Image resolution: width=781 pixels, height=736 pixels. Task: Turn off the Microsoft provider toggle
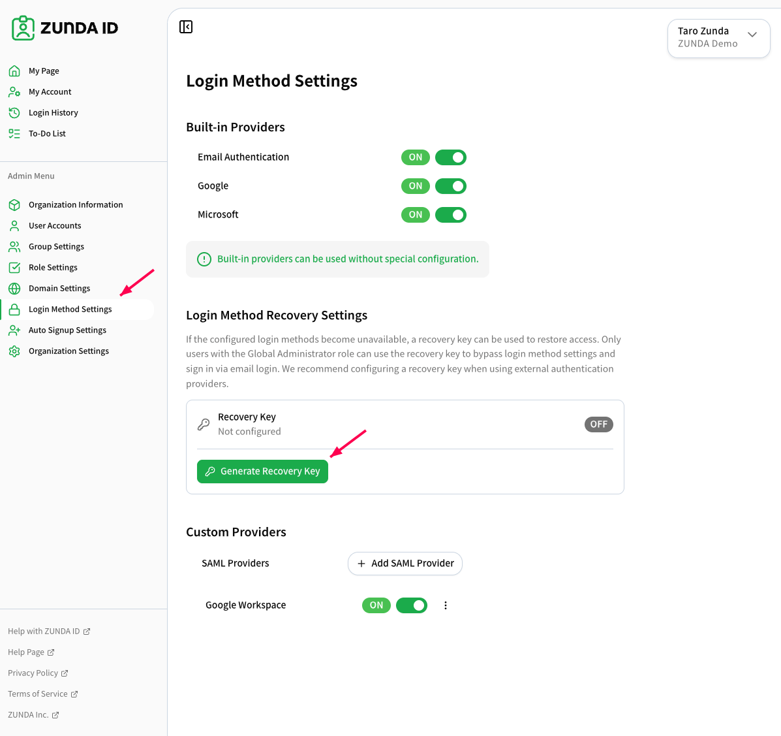(451, 216)
